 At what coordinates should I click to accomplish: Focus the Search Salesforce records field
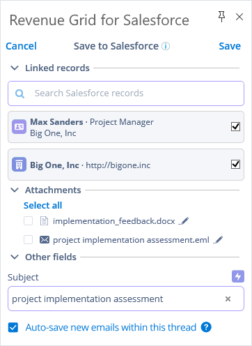click(126, 93)
